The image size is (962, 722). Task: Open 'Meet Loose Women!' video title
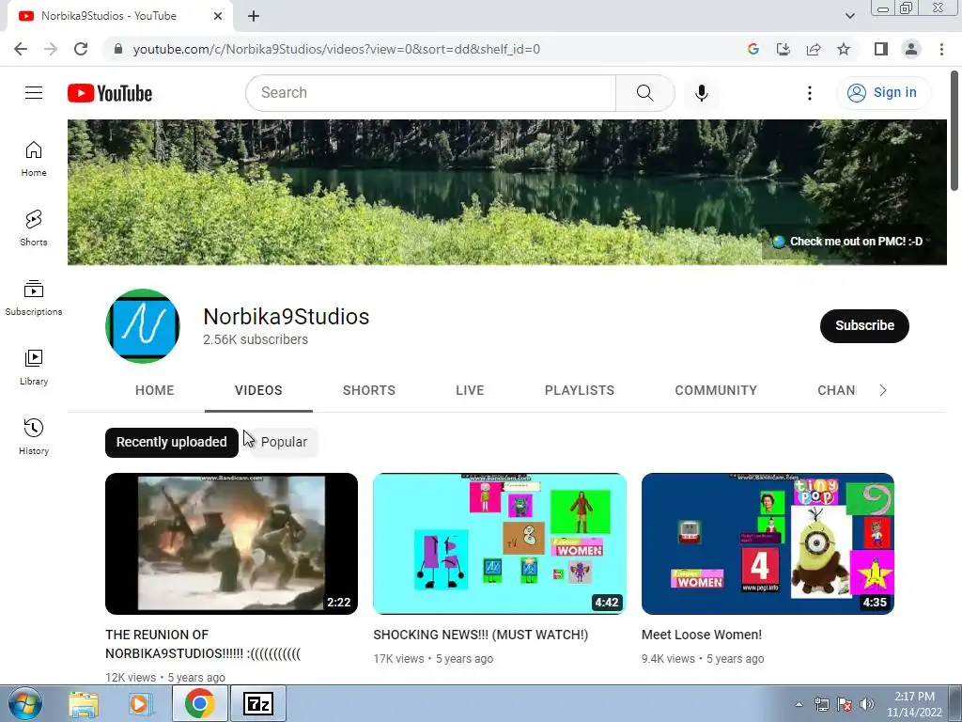click(x=701, y=635)
